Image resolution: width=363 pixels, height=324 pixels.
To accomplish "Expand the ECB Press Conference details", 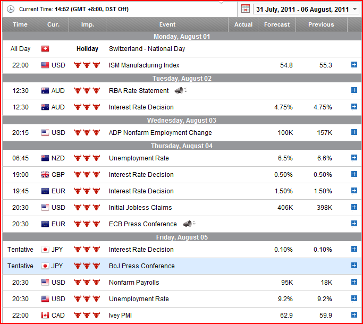I will pyautogui.click(x=354, y=223).
